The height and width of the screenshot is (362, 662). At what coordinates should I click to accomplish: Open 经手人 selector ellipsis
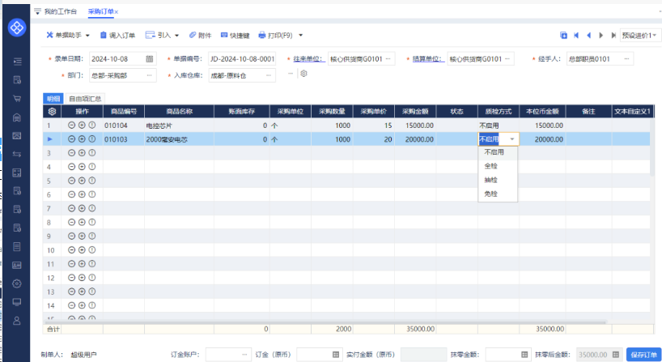tap(626, 59)
